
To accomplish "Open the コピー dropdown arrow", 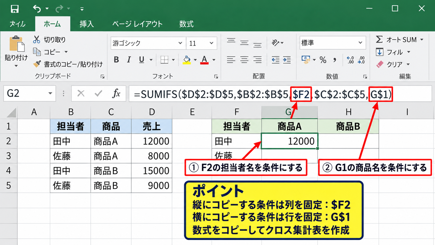I will (66, 52).
